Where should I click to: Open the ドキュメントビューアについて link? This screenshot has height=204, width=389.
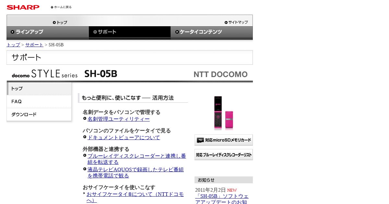point(124,138)
